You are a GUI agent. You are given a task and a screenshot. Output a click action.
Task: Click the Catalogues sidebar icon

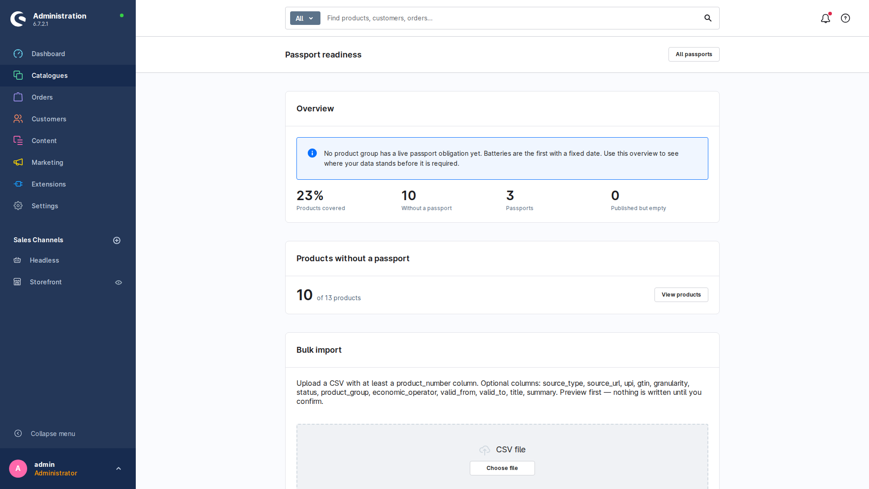click(x=18, y=76)
